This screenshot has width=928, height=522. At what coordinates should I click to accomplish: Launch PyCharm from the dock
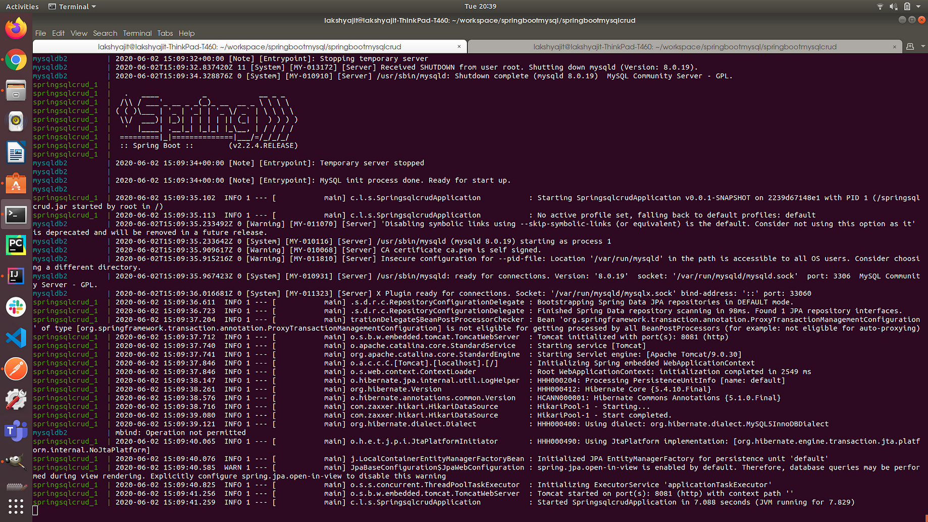coord(16,245)
